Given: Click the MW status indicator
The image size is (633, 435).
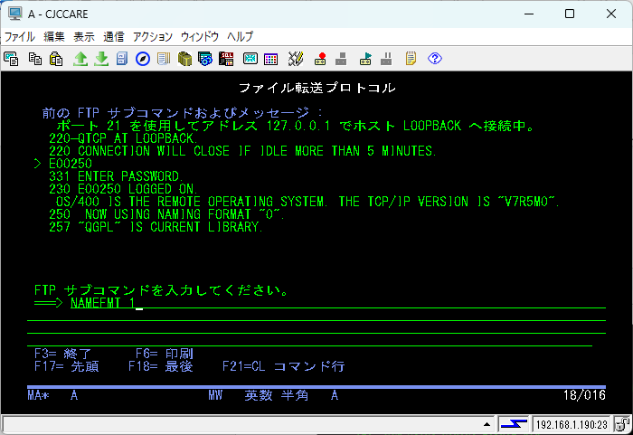Looking at the screenshot, I should (x=215, y=395).
